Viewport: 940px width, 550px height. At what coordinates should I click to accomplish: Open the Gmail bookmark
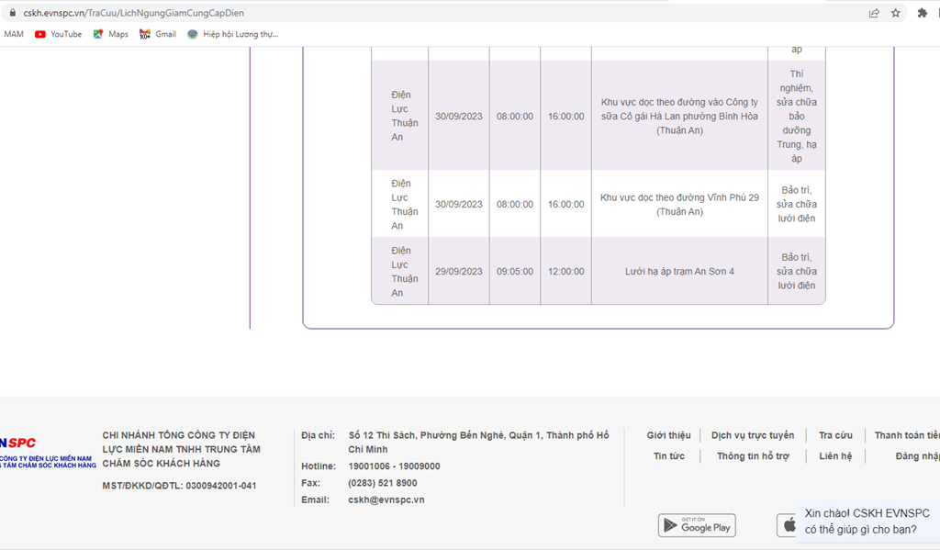[x=157, y=34]
